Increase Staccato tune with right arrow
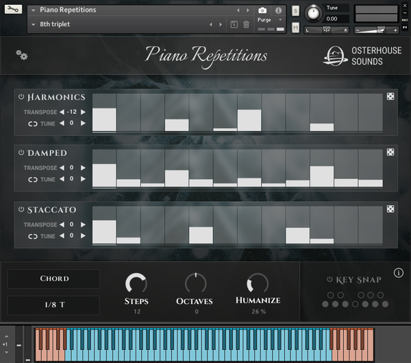The width and height of the screenshot is (411, 363). (83, 235)
